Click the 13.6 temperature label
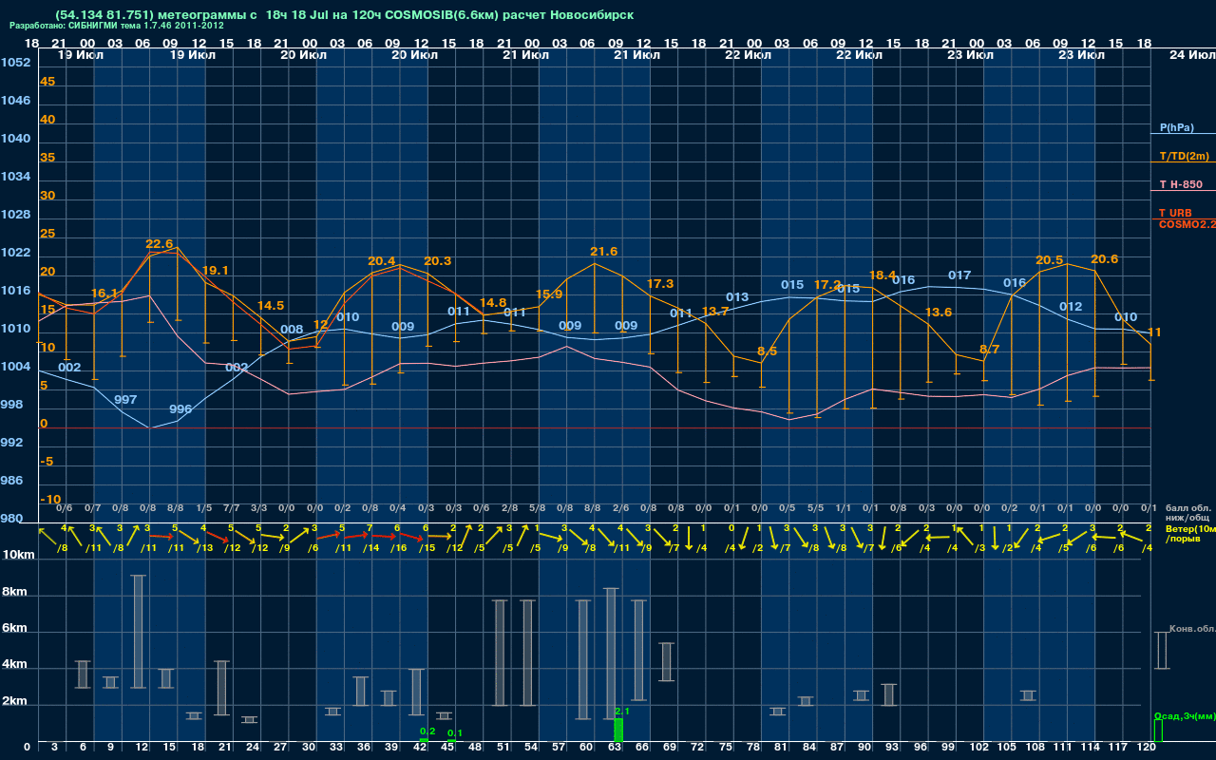 tap(938, 313)
